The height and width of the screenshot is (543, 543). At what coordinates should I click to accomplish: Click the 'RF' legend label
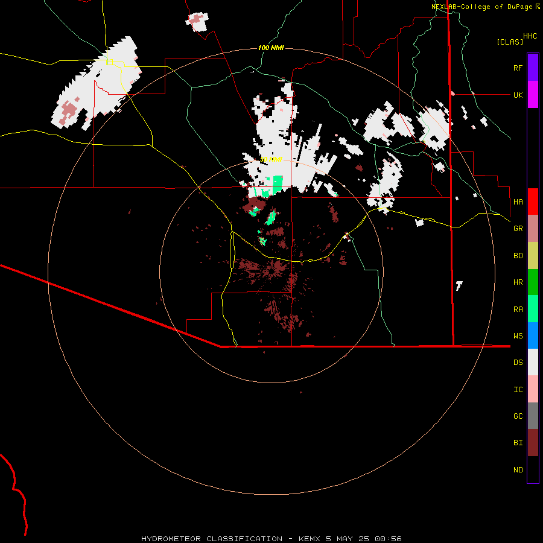click(518, 68)
